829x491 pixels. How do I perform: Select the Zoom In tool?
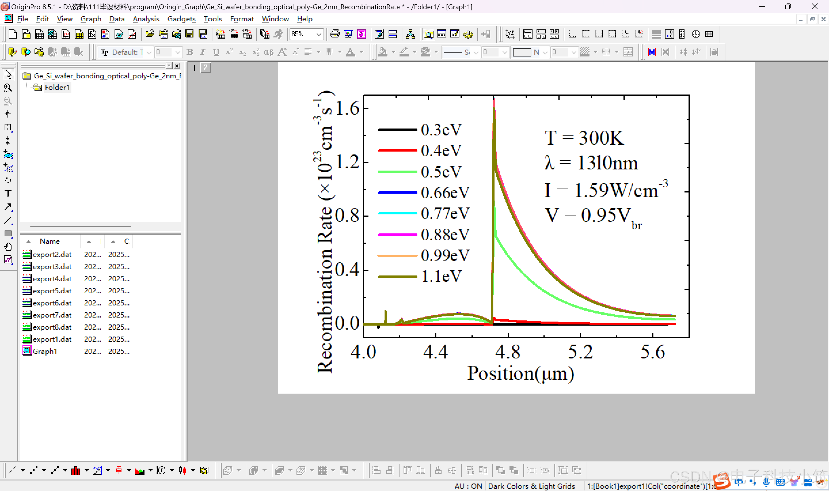coord(8,88)
